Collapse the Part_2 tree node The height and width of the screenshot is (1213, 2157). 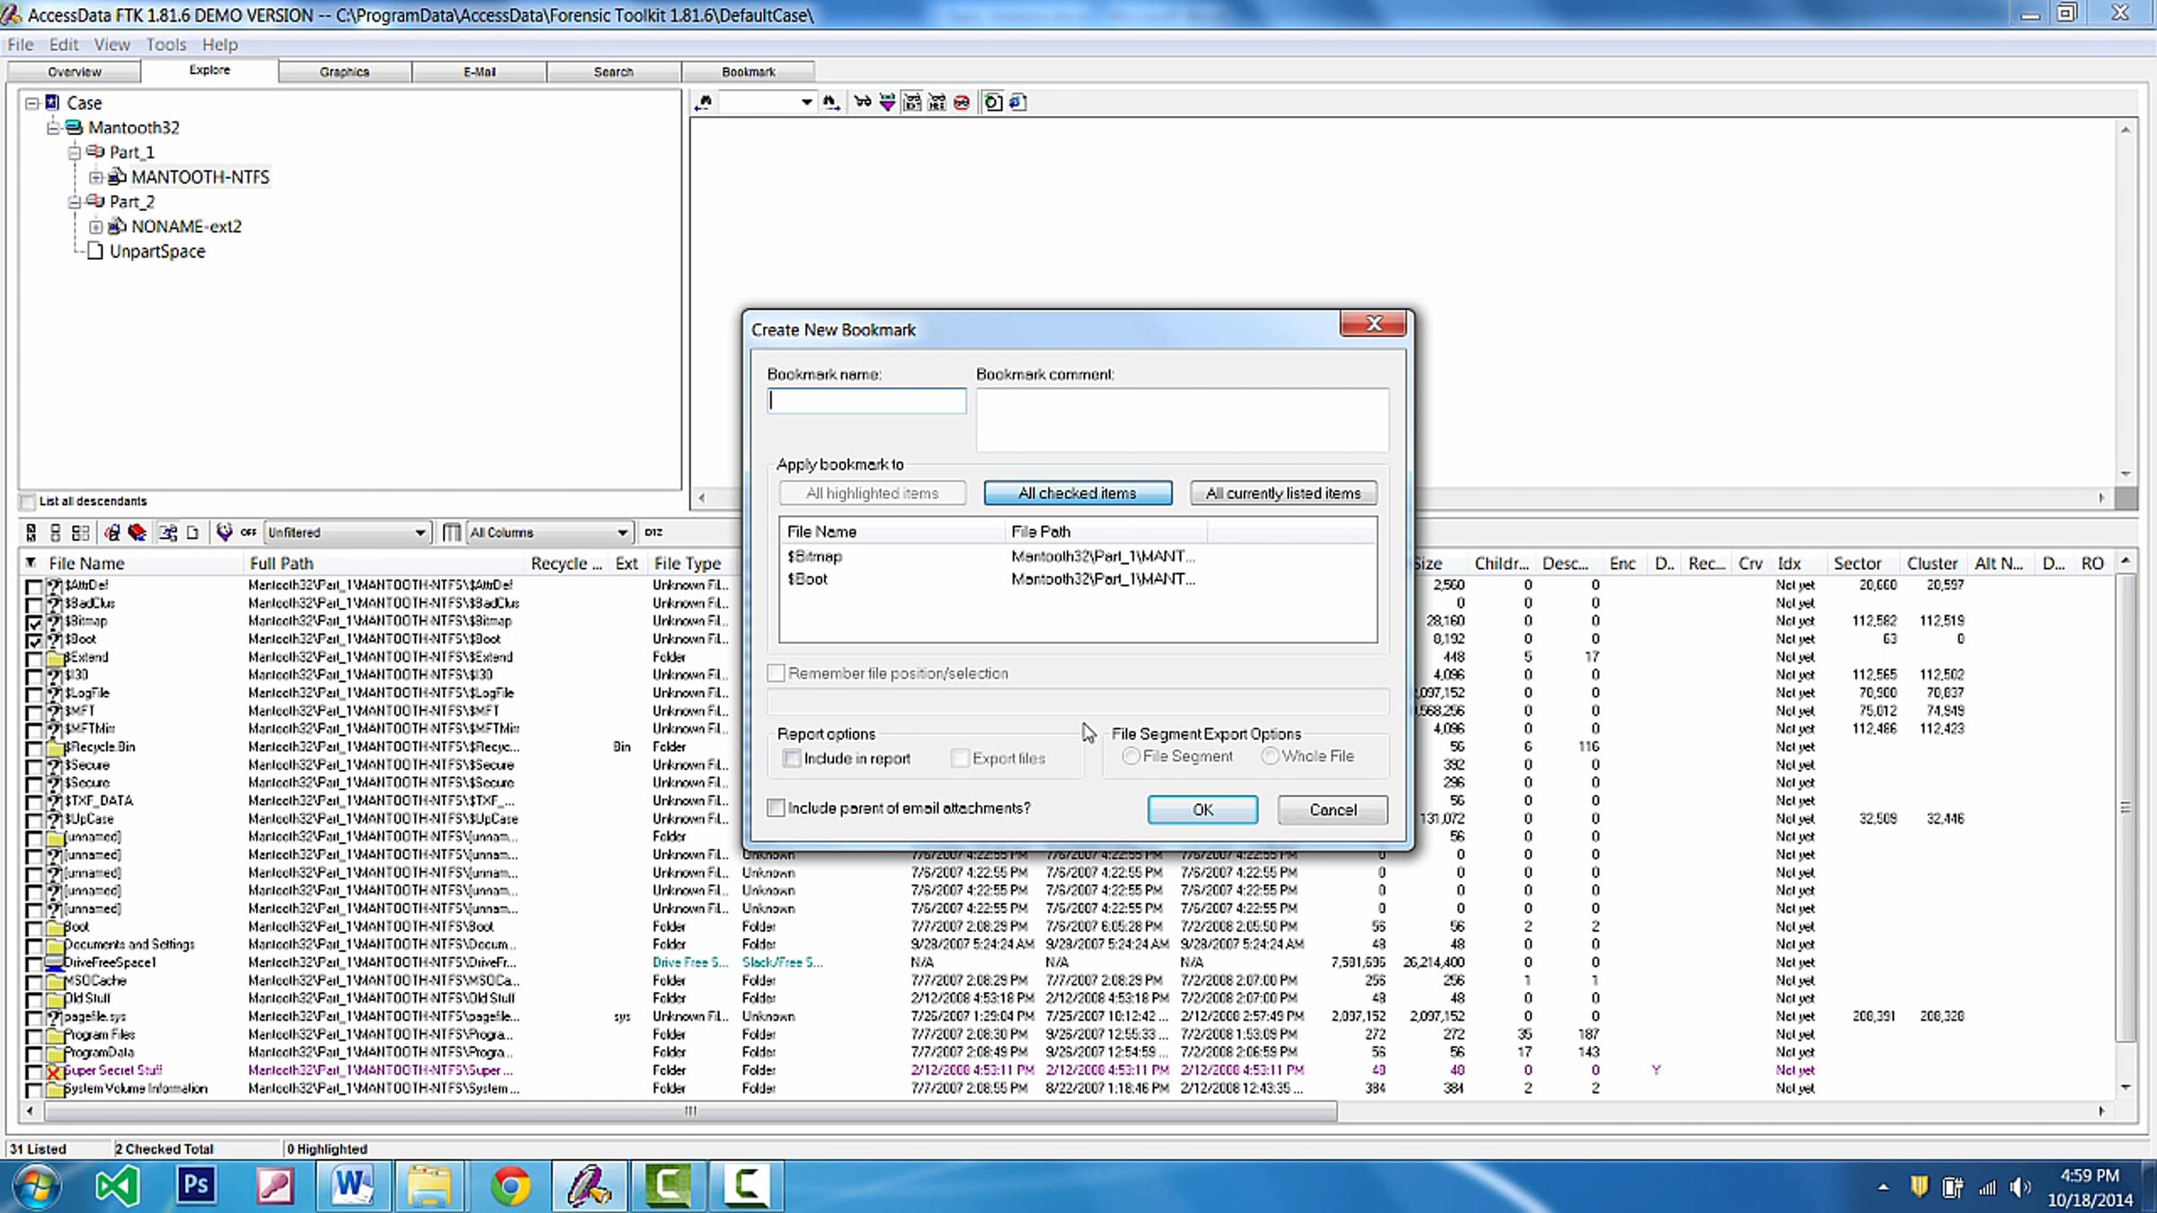pos(75,202)
